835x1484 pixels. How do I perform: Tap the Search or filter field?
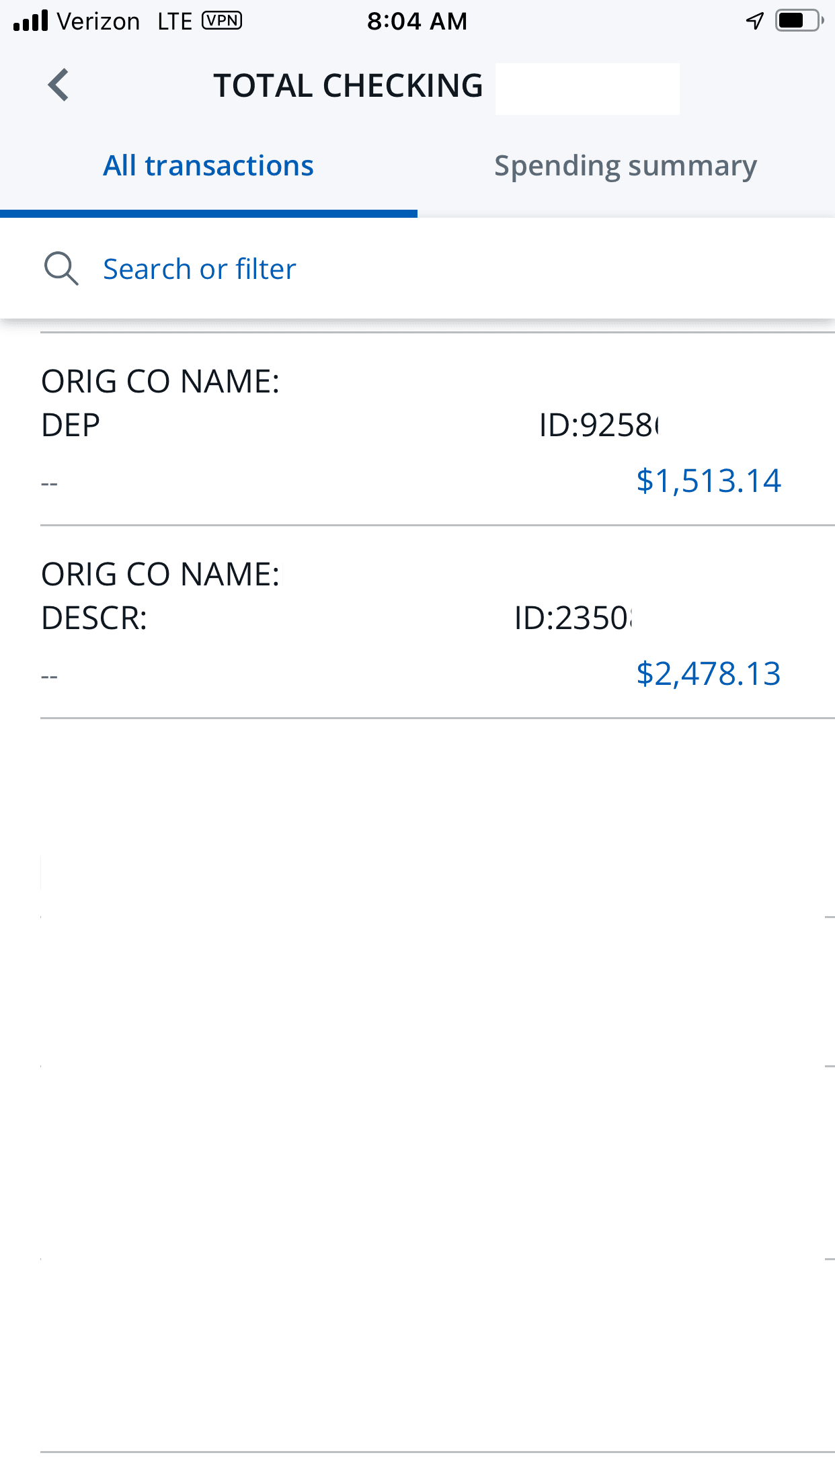[x=200, y=269]
